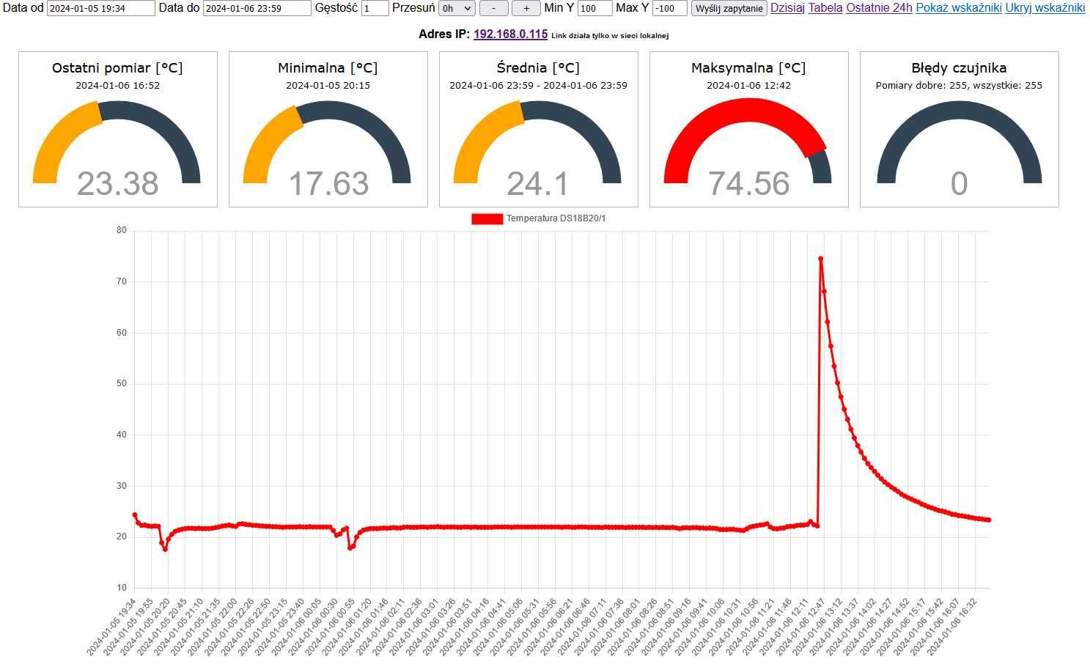The width and height of the screenshot is (1090, 664).
Task: Click the '2024-01-05 20:15' minimum timestamp
Action: 328,86
